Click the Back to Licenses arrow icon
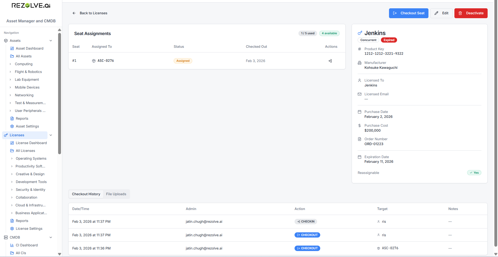The height and width of the screenshot is (257, 498). tap(74, 13)
